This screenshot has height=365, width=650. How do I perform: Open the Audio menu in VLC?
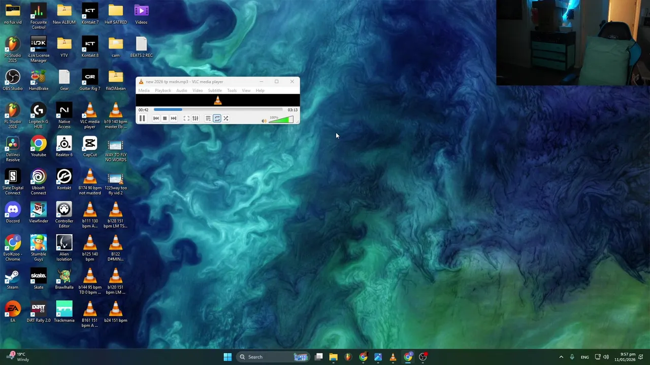click(x=181, y=90)
